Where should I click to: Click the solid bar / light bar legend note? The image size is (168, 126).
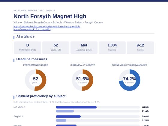[x=56, y=102]
